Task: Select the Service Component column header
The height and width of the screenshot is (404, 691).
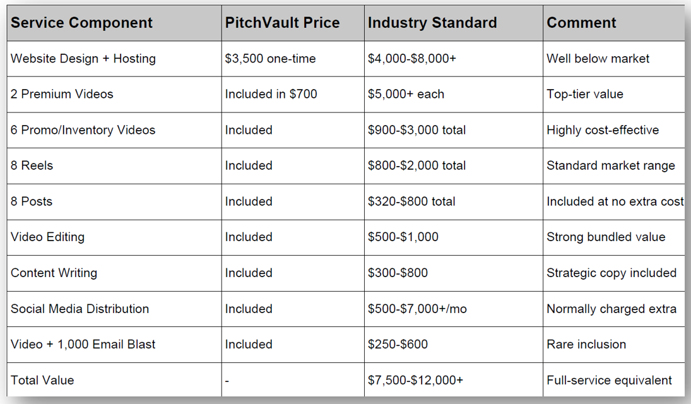Action: point(114,23)
